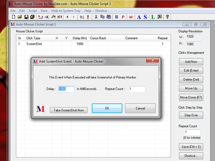Click the dark red P toolbar icon
The image size is (215, 161).
[123, 17]
